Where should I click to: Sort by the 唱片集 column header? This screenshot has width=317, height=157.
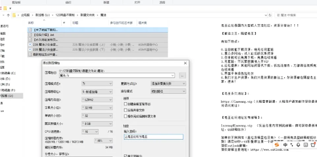click(143, 23)
